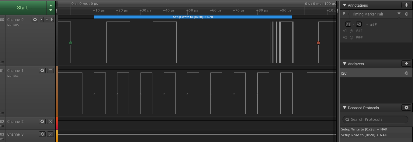Add a new analyzer with plus button
Image resolution: width=413 pixels, height=142 pixels.
406,64
